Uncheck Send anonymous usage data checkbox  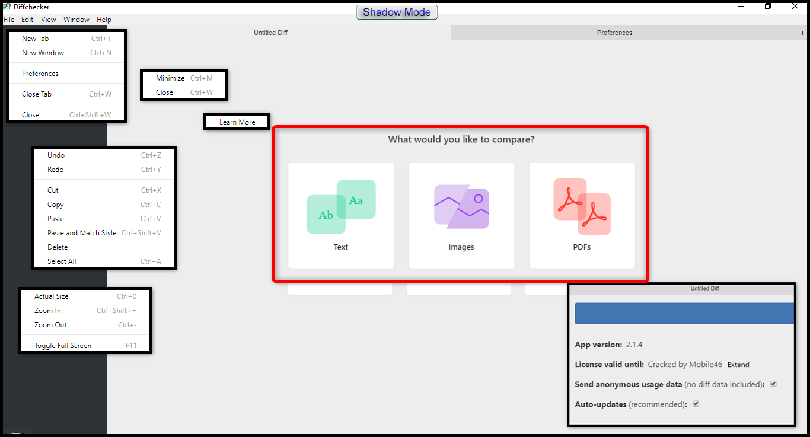click(773, 384)
